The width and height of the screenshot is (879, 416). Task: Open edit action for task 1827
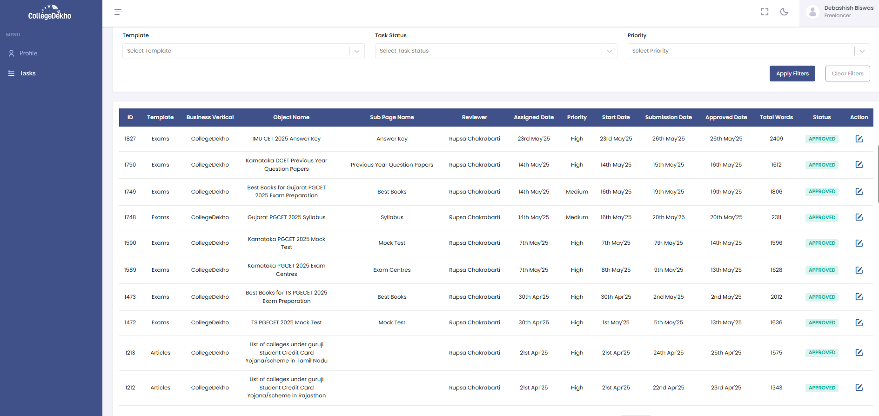(859, 139)
